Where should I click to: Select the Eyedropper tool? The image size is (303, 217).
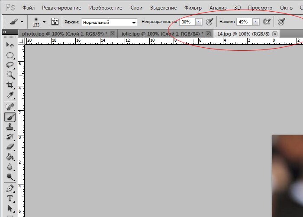tap(10, 95)
